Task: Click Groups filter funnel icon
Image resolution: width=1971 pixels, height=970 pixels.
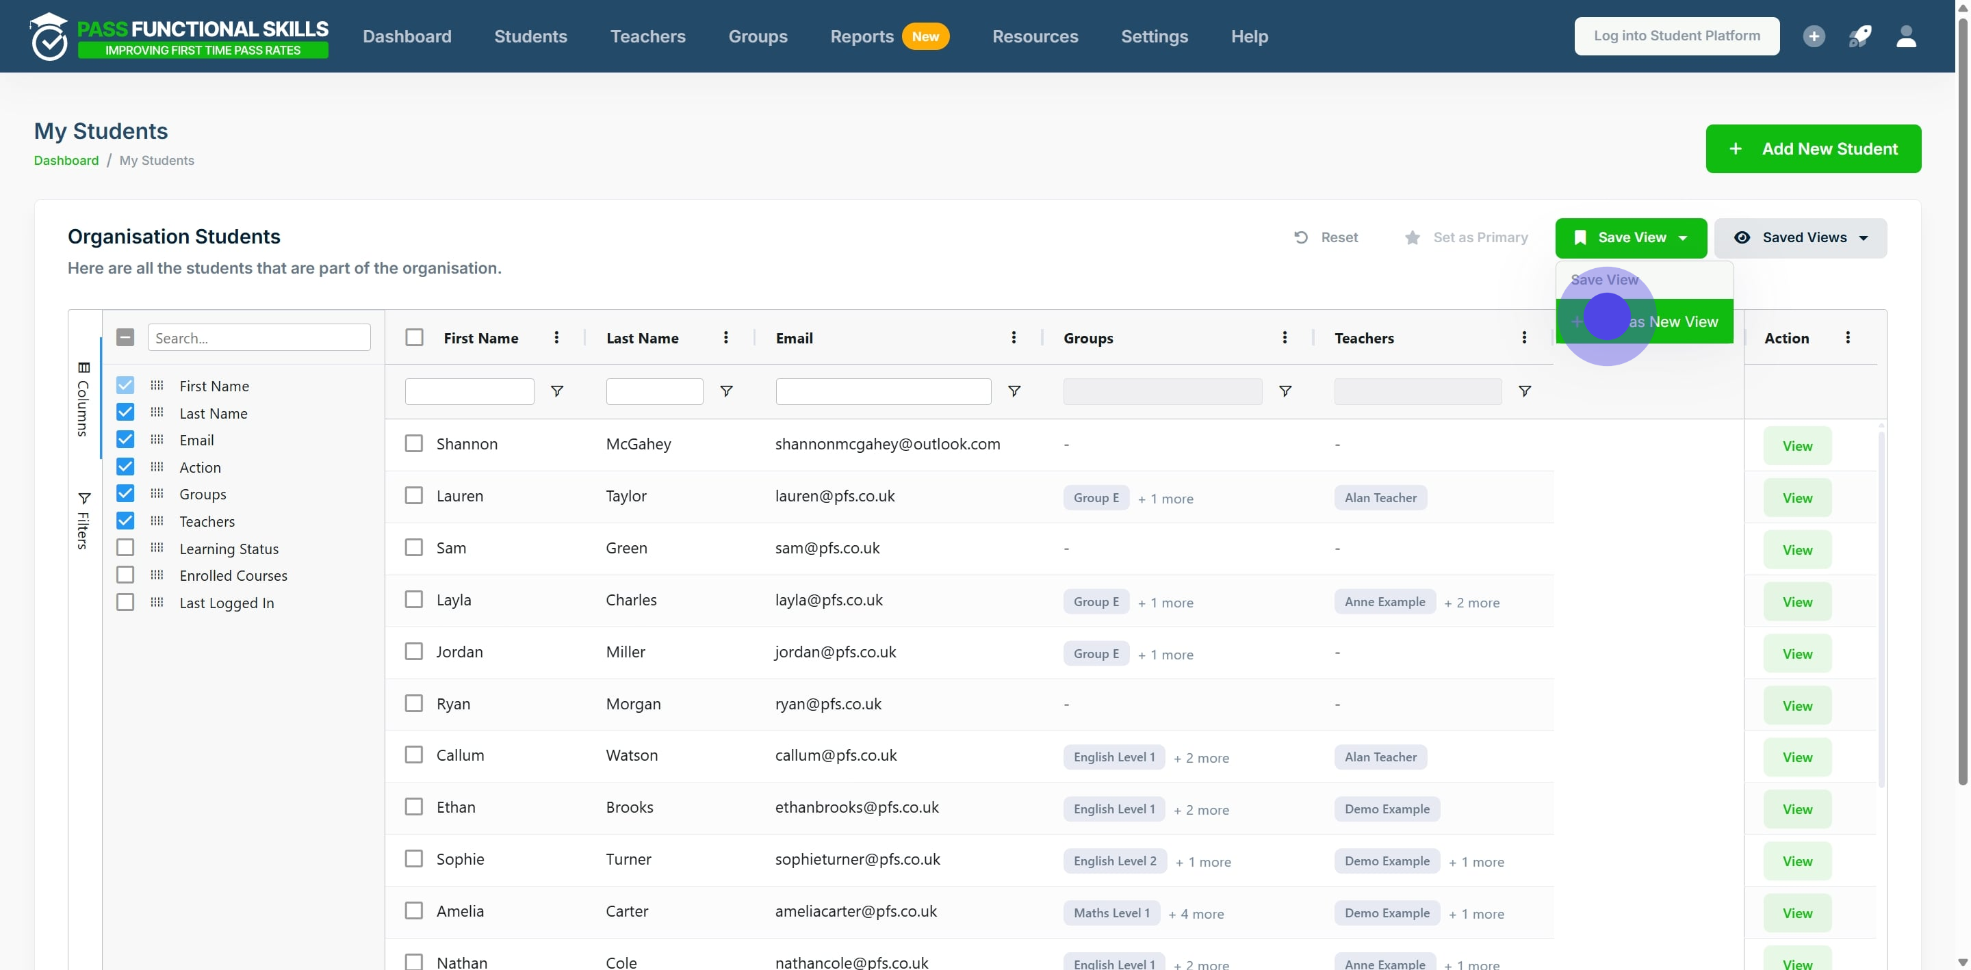Action: tap(1285, 391)
